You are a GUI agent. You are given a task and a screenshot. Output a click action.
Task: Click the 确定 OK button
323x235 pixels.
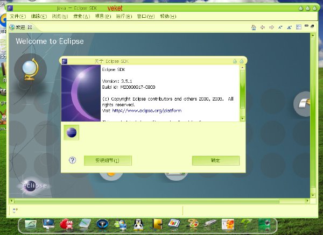tap(216, 160)
